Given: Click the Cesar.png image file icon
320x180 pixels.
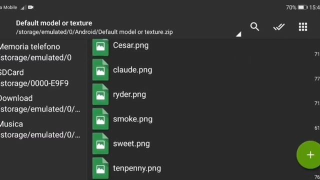Looking at the screenshot, I should tap(100, 47).
